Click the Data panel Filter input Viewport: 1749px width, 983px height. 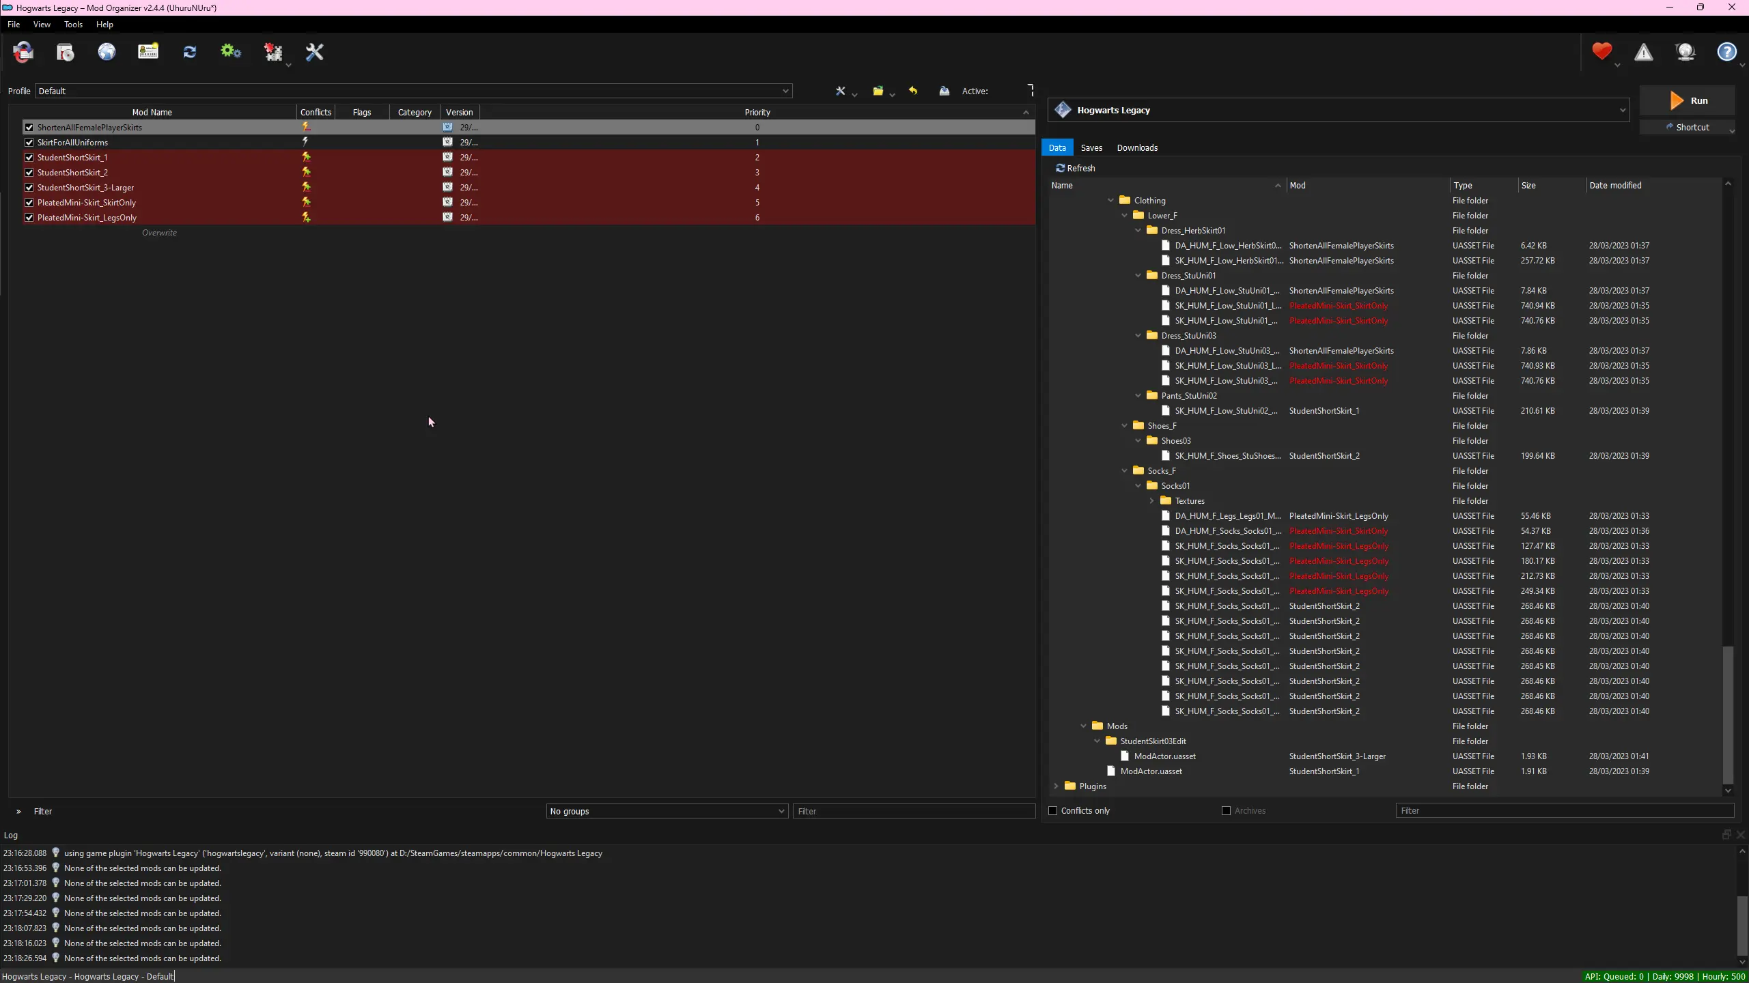pyautogui.click(x=1565, y=811)
